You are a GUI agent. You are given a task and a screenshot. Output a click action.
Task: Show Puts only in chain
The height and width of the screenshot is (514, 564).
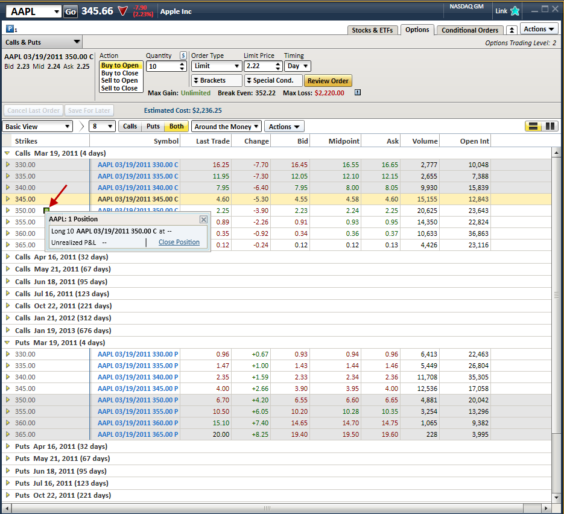[153, 126]
